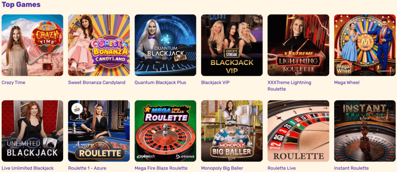Screen dimensions: 397x172
Task: Select the 'Top Games' section heading
Action: click(21, 4)
